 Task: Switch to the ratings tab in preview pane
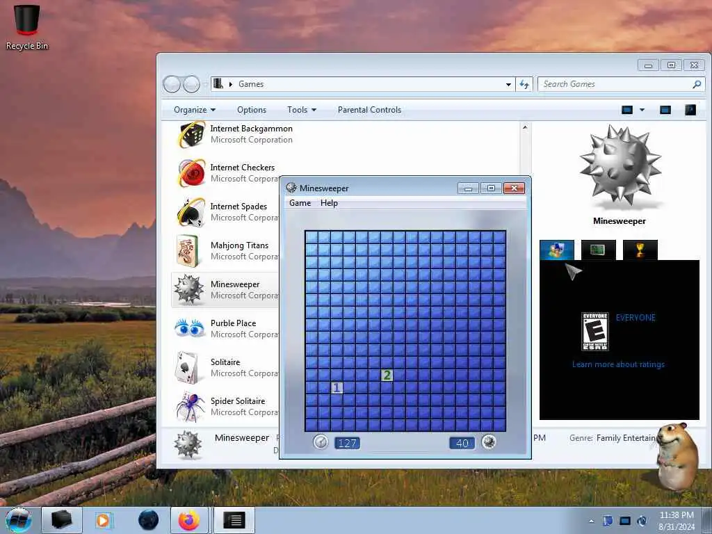(x=557, y=250)
